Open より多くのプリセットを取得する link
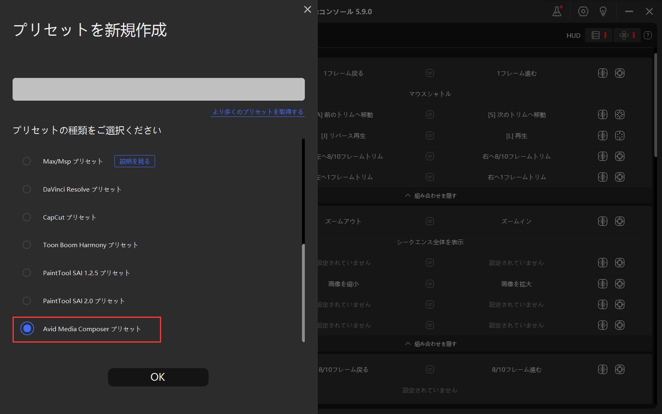 coord(258,112)
